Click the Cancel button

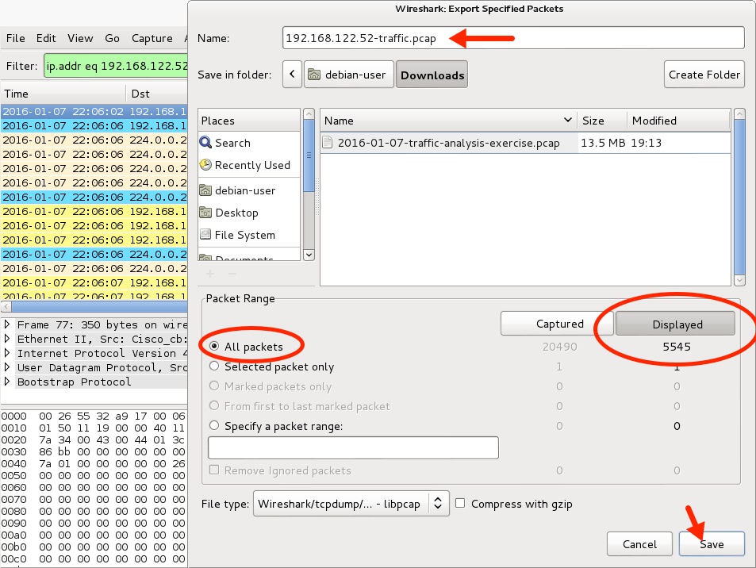639,544
